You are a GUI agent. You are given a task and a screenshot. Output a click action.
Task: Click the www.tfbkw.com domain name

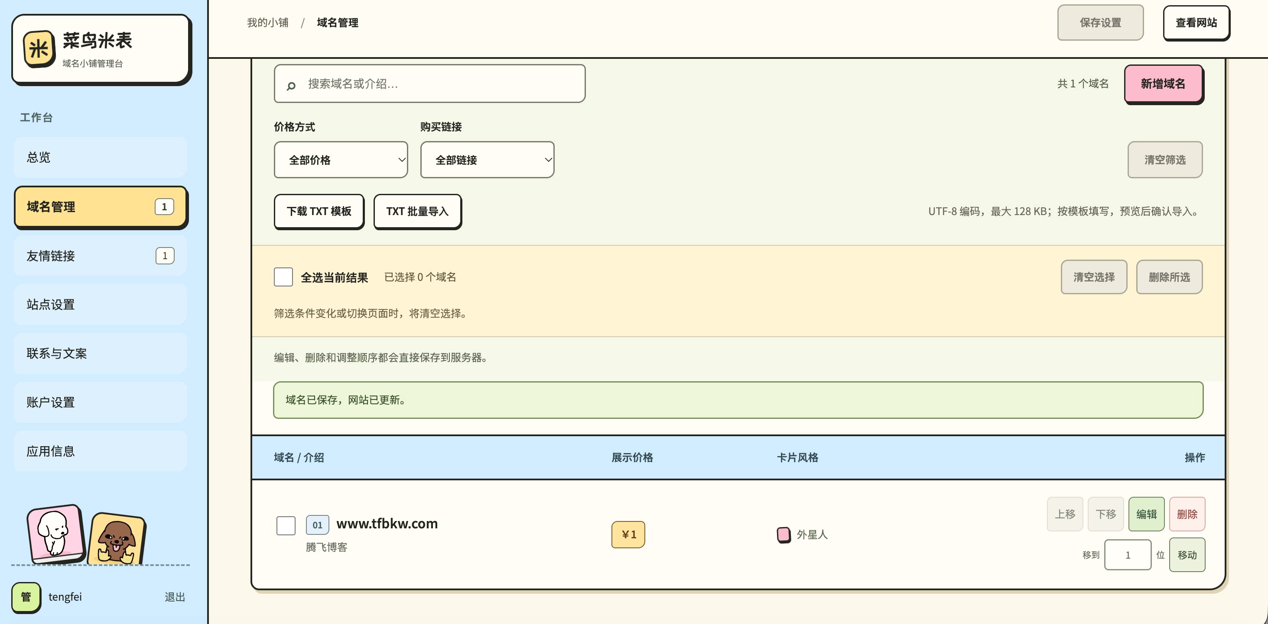pos(387,524)
